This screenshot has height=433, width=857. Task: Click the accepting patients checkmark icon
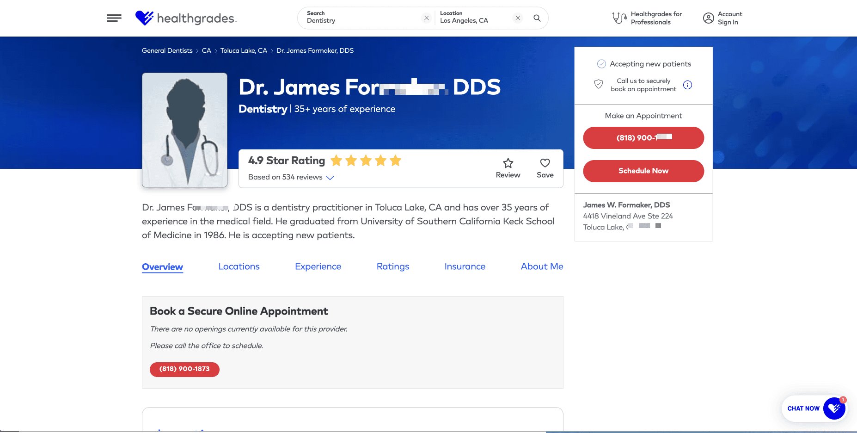click(x=601, y=64)
